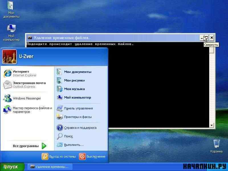
Task: Click the console scrollbar down arrow
Action: tap(211, 125)
